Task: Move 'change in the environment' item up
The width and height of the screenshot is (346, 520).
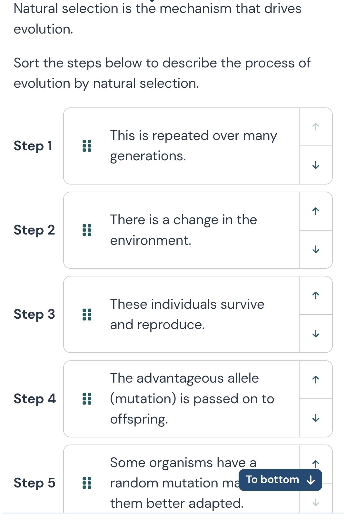Action: tap(316, 211)
